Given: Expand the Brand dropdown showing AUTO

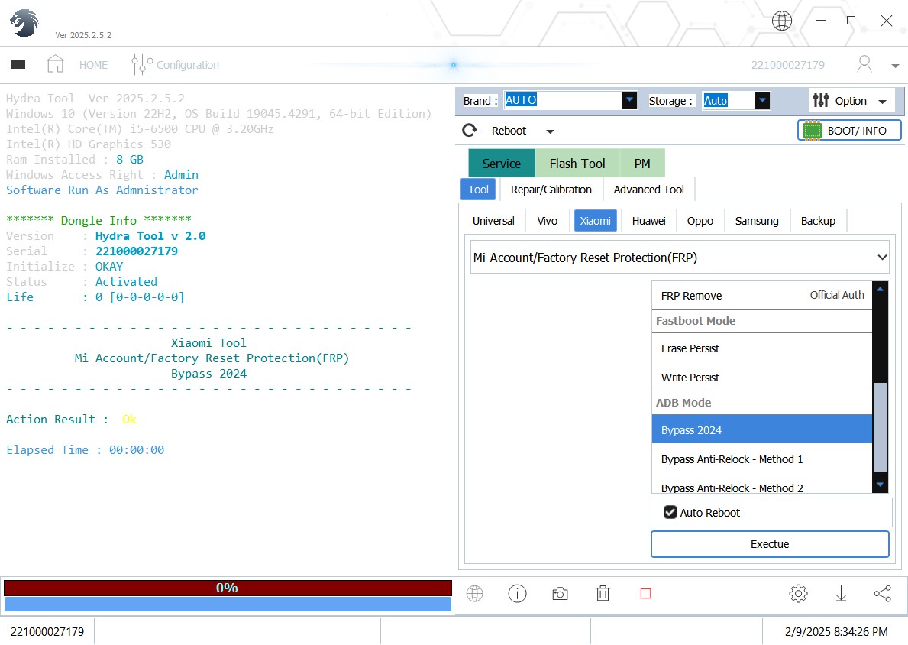Looking at the screenshot, I should [629, 100].
